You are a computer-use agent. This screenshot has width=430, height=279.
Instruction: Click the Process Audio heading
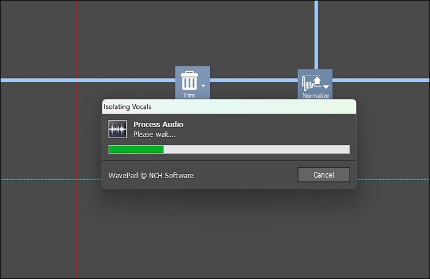(158, 125)
